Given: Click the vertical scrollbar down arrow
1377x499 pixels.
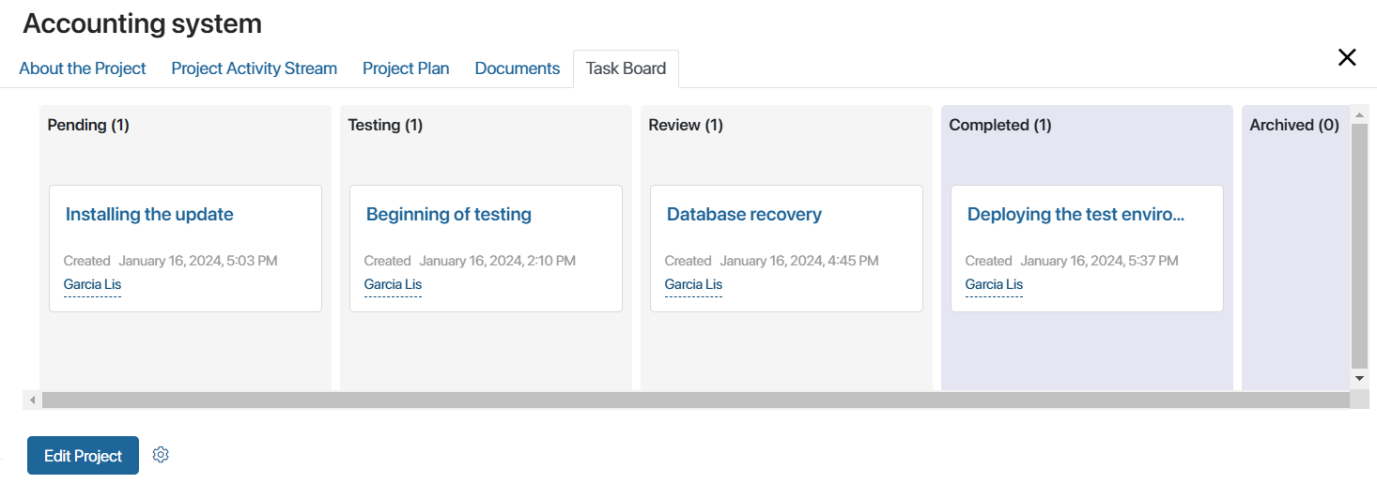Looking at the screenshot, I should 1359,378.
